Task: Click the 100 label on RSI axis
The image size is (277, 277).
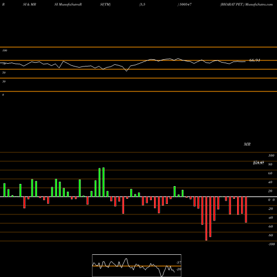Action: (4, 50)
